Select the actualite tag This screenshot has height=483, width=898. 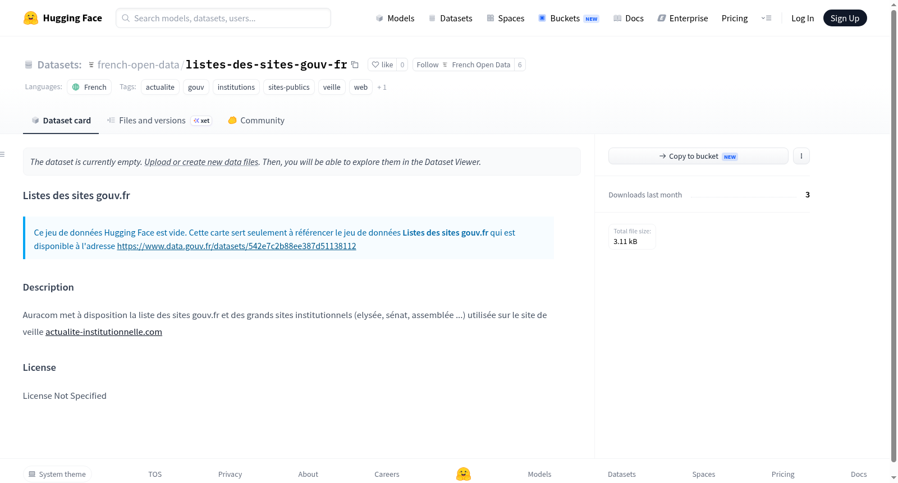[160, 87]
